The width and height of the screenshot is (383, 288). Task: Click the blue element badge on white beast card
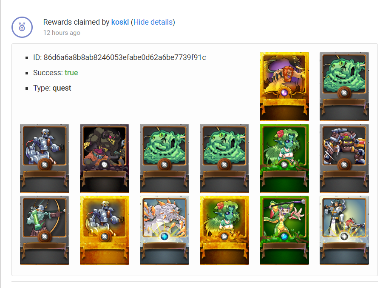click(x=165, y=237)
